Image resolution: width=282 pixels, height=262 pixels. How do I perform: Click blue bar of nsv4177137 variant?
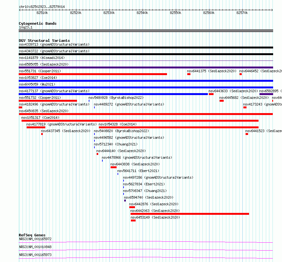click(113, 94)
